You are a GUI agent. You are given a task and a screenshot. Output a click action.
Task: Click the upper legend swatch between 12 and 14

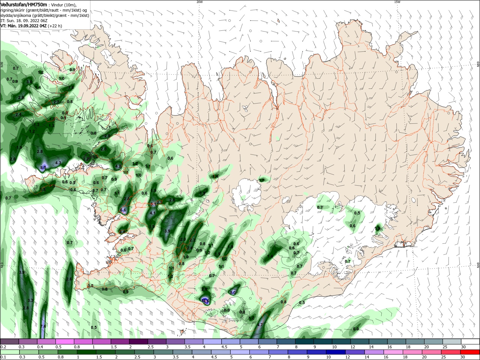click(x=359, y=342)
